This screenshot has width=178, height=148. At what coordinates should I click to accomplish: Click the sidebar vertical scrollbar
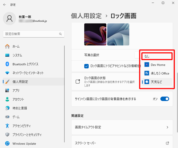point(64,94)
